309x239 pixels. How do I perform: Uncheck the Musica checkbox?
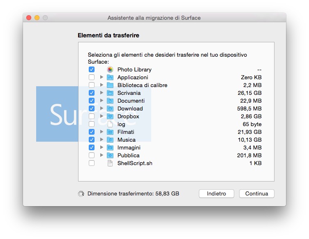tap(92, 140)
